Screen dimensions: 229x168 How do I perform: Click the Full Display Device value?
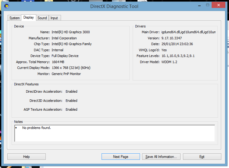coord(65,56)
